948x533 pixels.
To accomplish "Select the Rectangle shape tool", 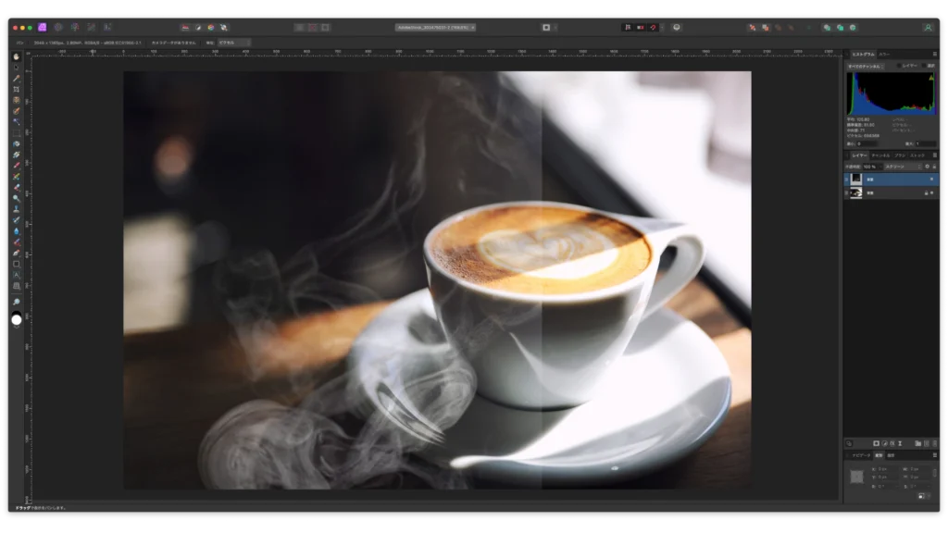I will pyautogui.click(x=17, y=264).
